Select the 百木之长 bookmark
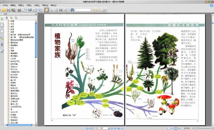Viewport: 214px width, 130px height. point(14,69)
